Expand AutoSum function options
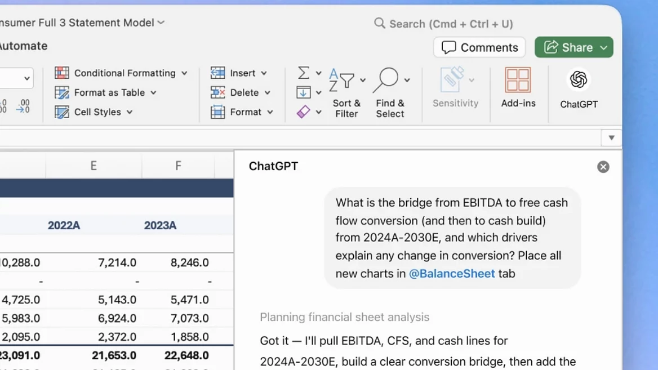Viewport: 658px width, 370px height. [318, 73]
